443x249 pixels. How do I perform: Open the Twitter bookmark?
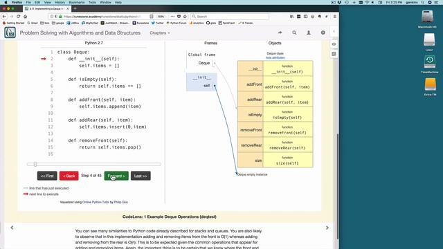click(x=157, y=23)
